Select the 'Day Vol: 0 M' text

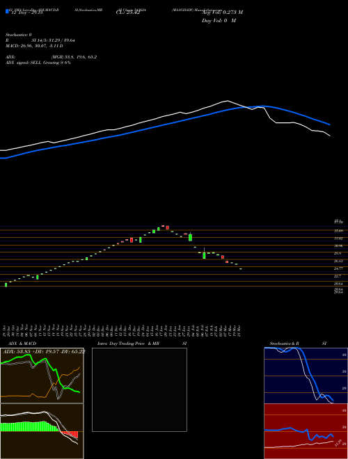click(x=219, y=21)
